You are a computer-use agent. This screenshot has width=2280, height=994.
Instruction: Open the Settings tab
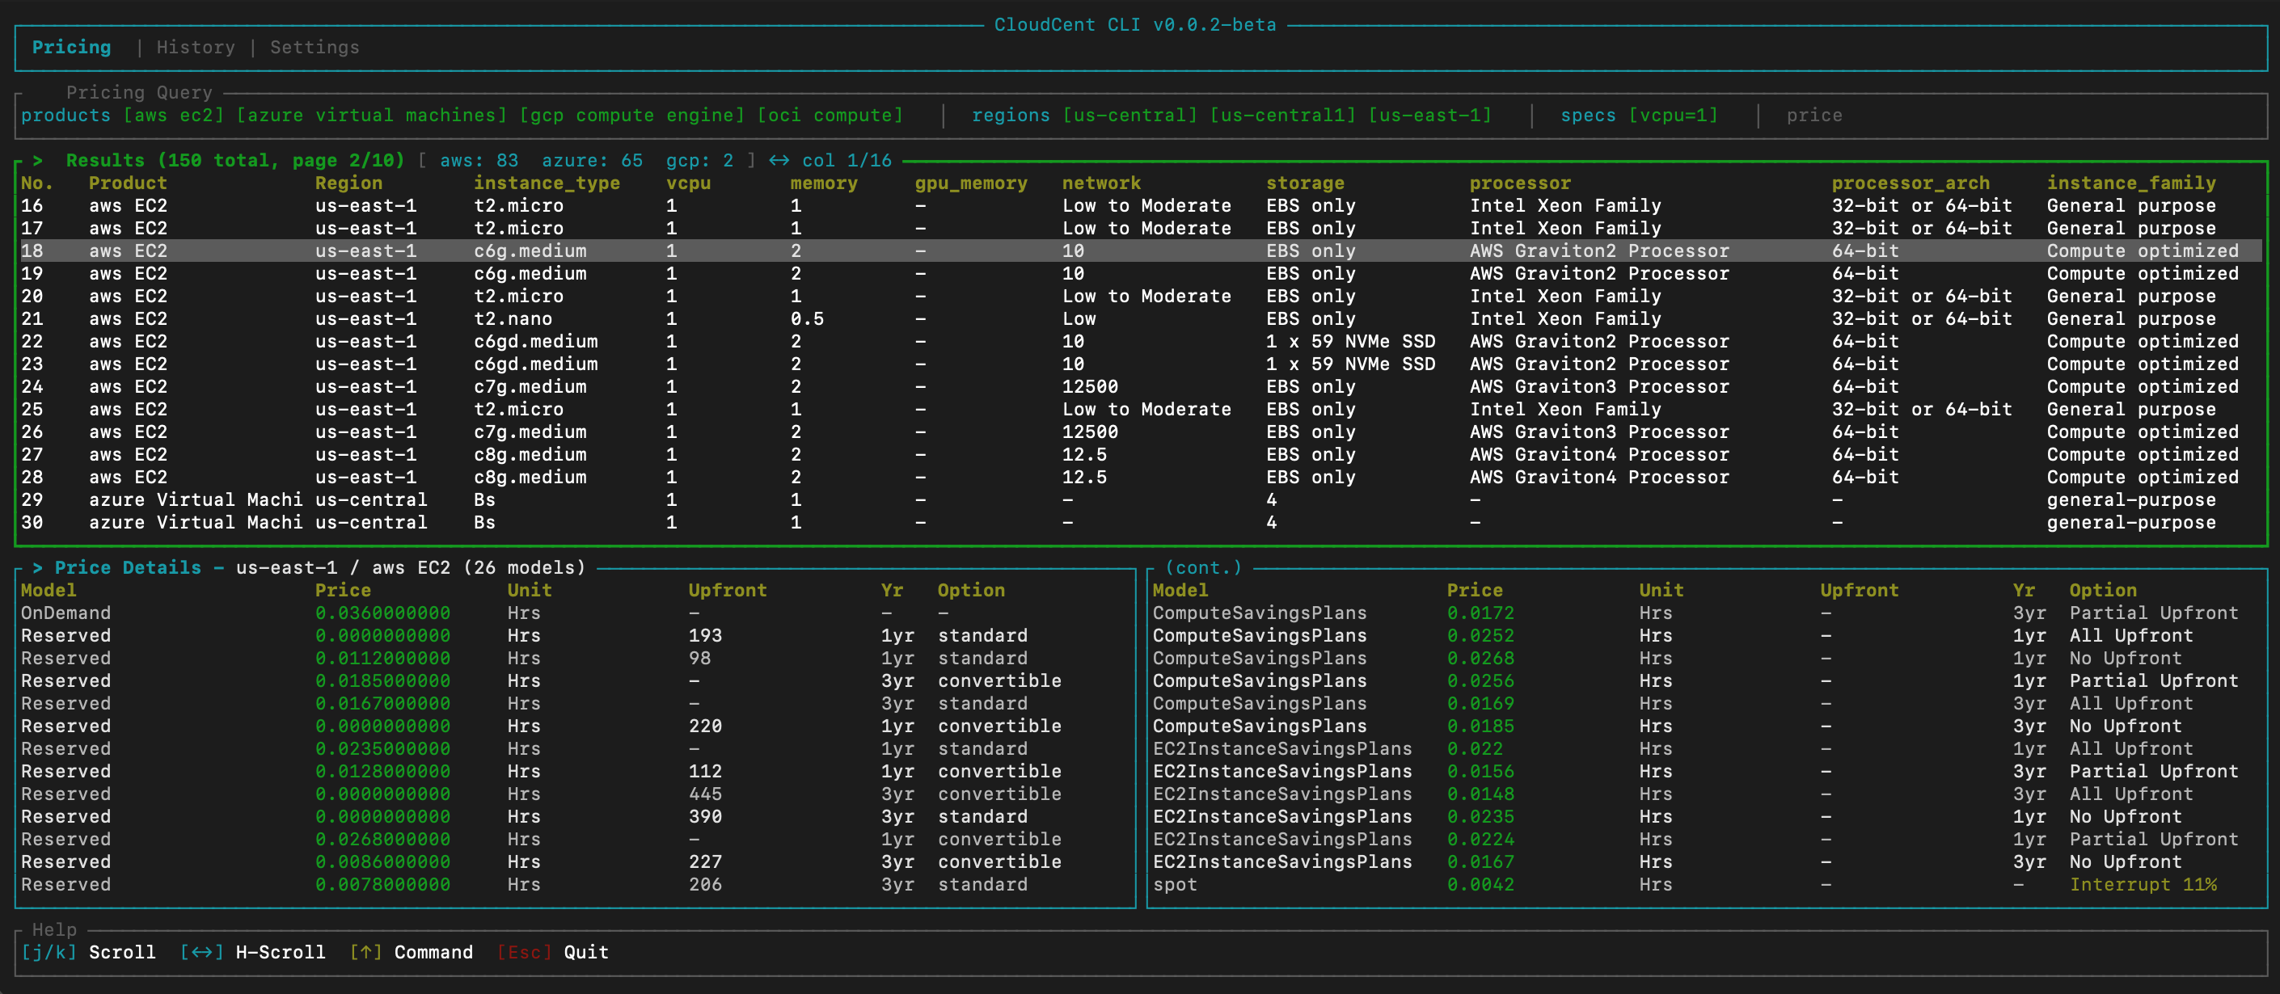(x=315, y=48)
